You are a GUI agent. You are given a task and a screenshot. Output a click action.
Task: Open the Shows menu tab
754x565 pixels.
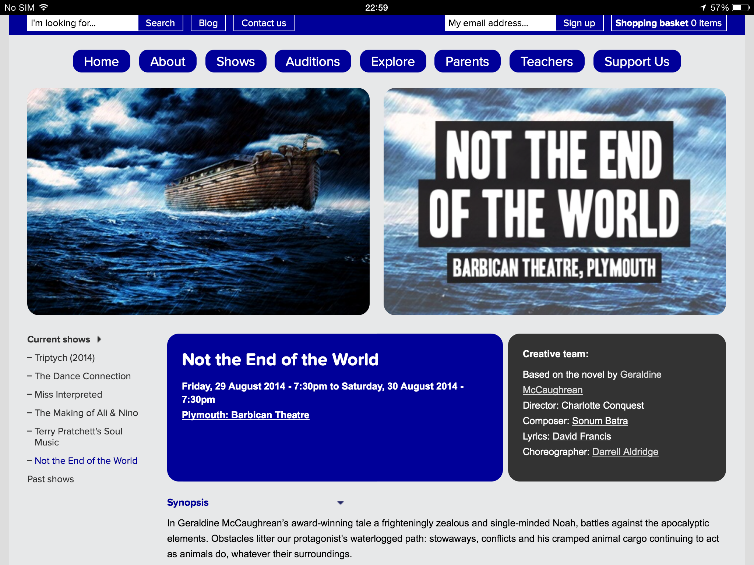click(236, 61)
